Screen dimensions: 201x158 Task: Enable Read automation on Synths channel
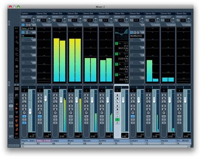[102, 106]
